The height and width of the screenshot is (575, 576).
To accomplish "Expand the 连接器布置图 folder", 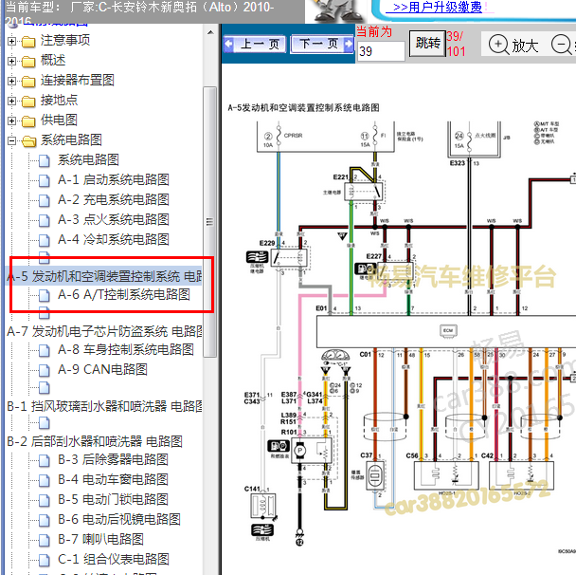I will point(11,81).
